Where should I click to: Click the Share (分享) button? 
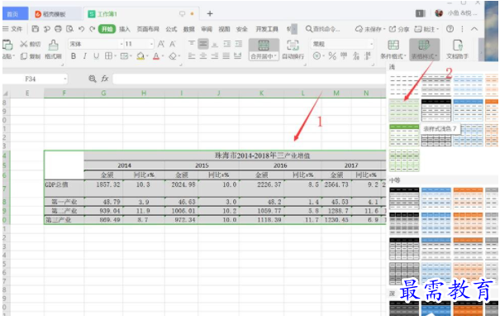[399, 29]
